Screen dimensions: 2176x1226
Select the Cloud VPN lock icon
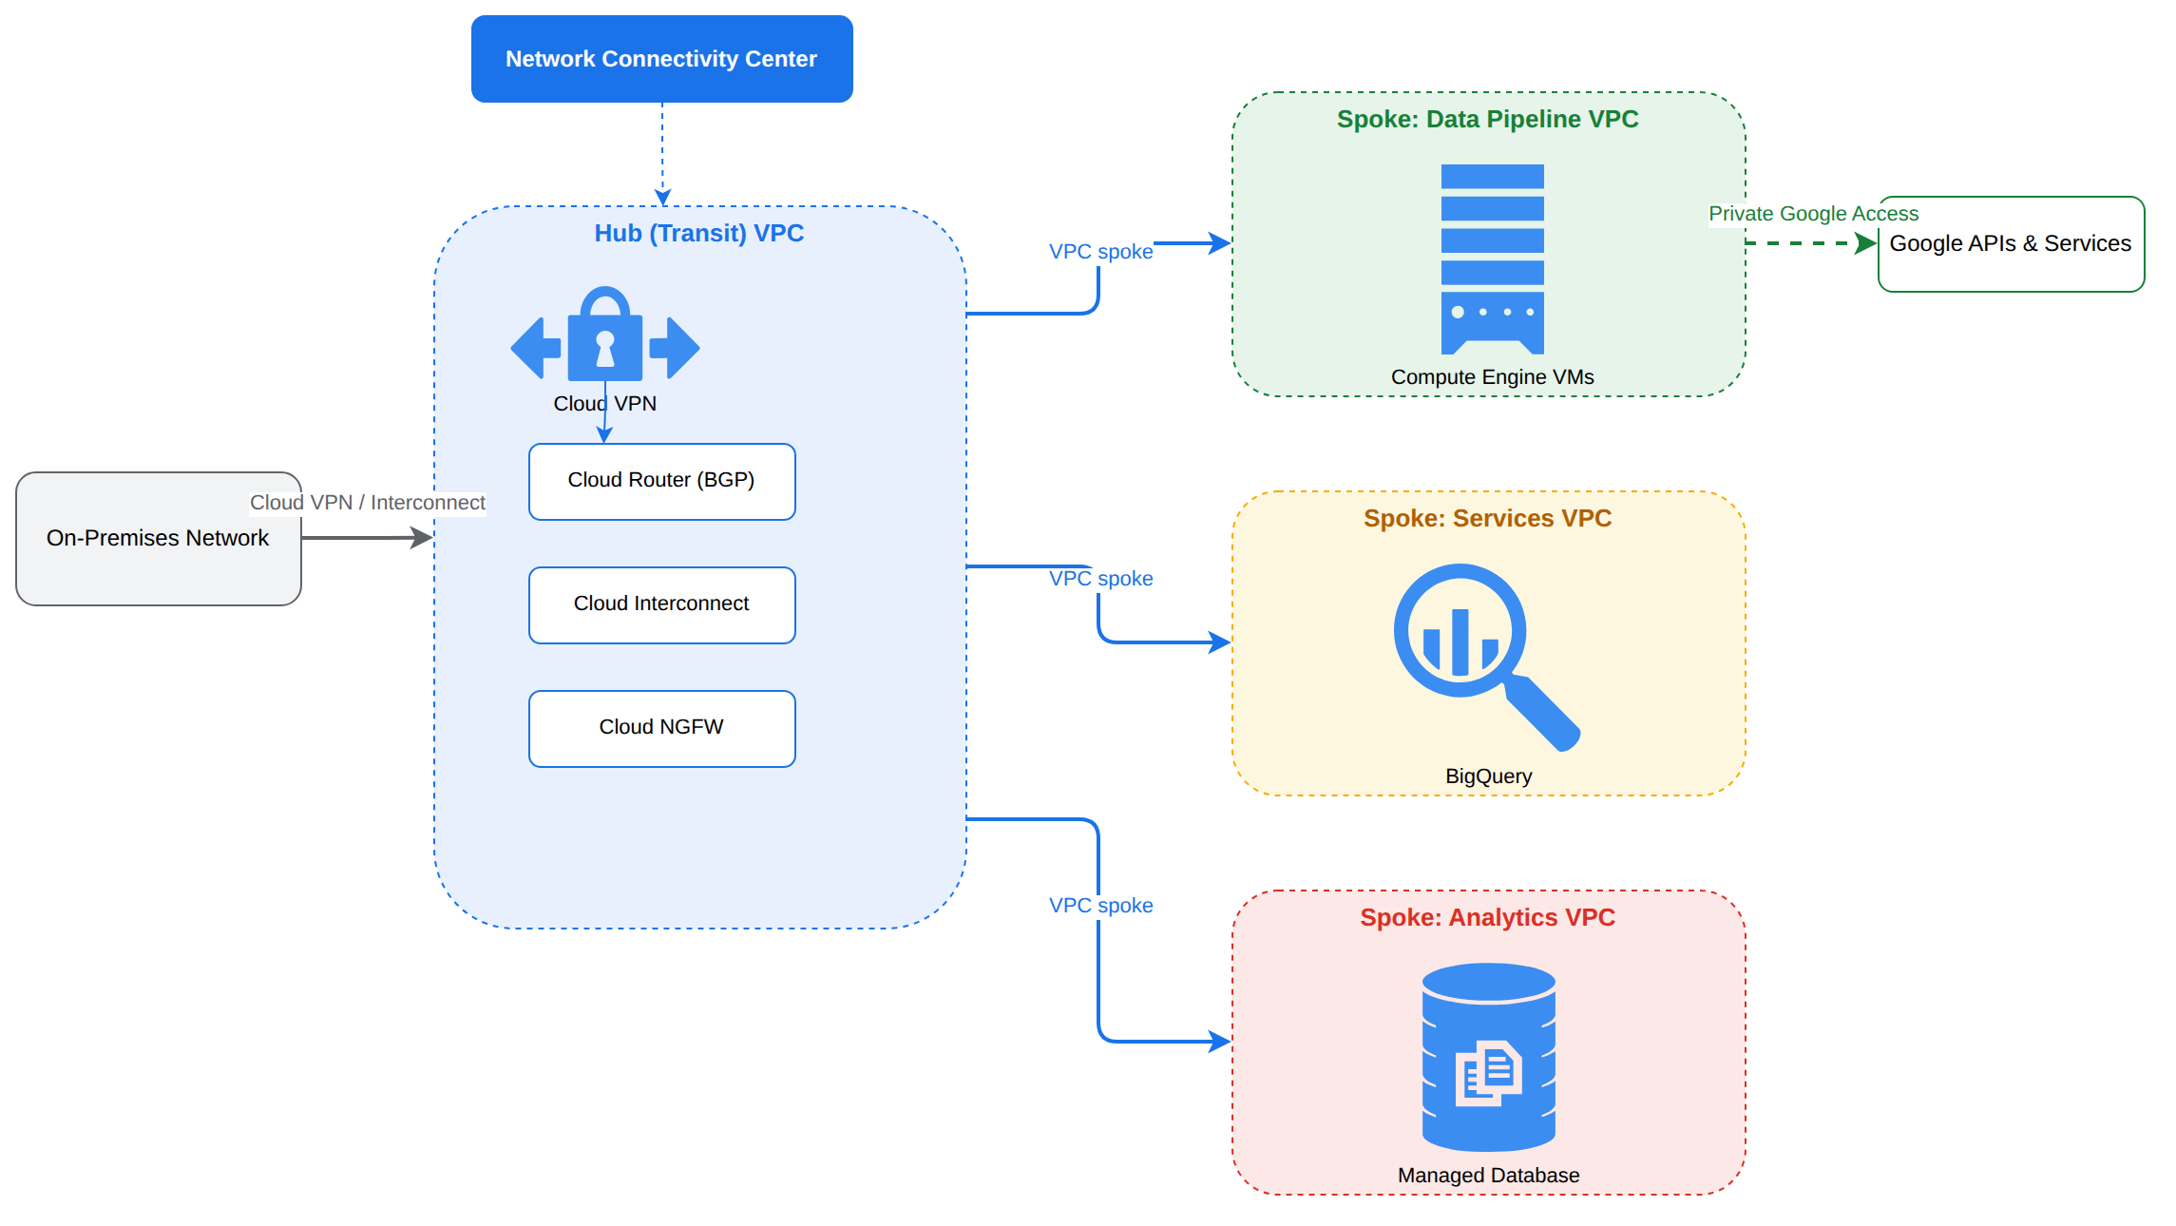pyautogui.click(x=604, y=334)
